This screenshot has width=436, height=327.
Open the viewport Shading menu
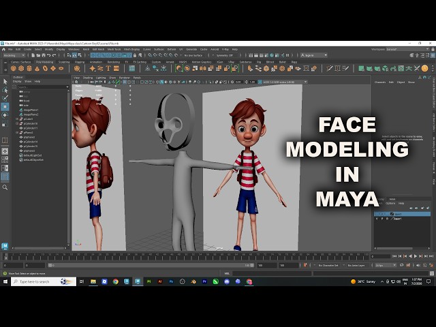tap(88, 78)
